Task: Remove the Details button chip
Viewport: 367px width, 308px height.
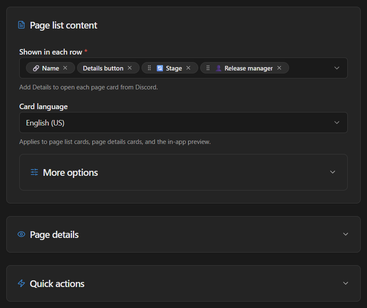Action: tap(130, 68)
